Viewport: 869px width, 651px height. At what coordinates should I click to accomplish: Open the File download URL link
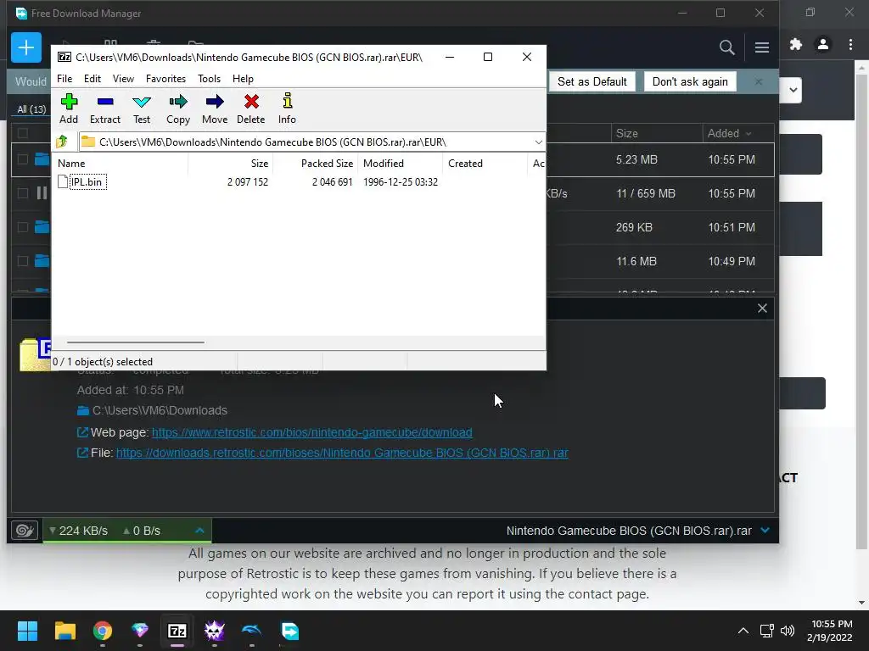pos(342,453)
